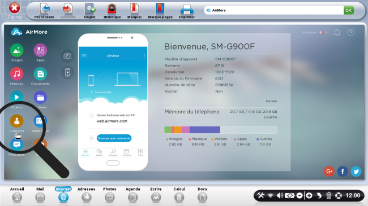Go back with the Précédente button

click(44, 11)
